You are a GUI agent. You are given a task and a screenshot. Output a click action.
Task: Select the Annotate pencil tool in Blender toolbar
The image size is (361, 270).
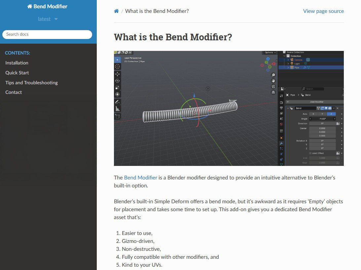(x=118, y=102)
